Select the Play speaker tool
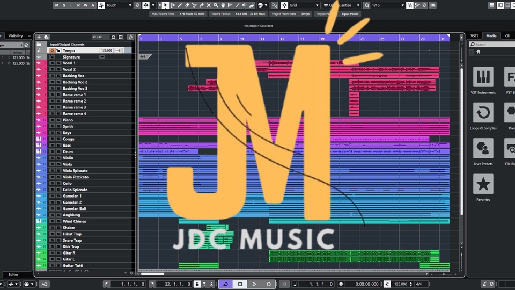Screen dimensions: 515x290 [x=245, y=5]
